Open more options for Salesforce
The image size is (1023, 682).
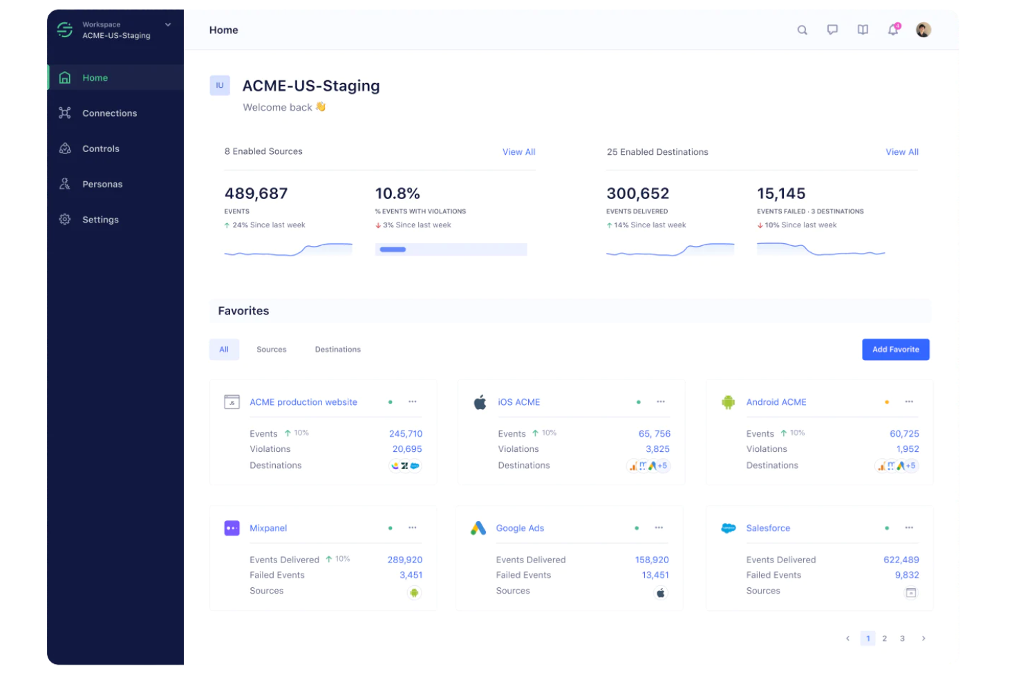pos(909,528)
